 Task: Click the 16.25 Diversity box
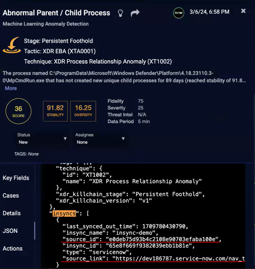tap(83, 111)
